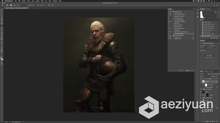Viewport: 220px width, 123px height.
Task: Open layer blend mode Normal dropdown
Action: (x=205, y=76)
